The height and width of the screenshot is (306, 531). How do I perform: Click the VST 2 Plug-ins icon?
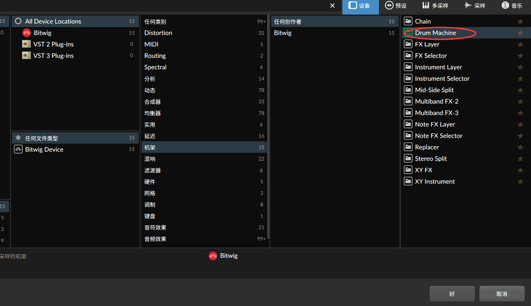(26, 44)
